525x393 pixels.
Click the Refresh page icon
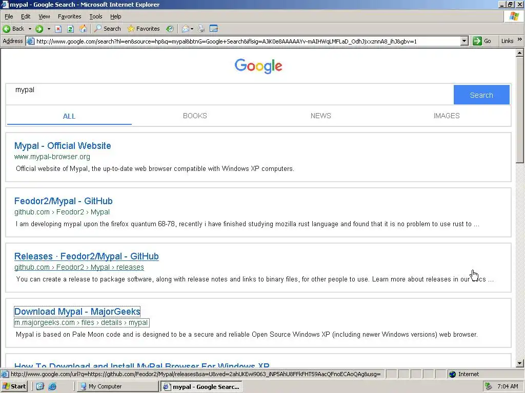click(70, 29)
